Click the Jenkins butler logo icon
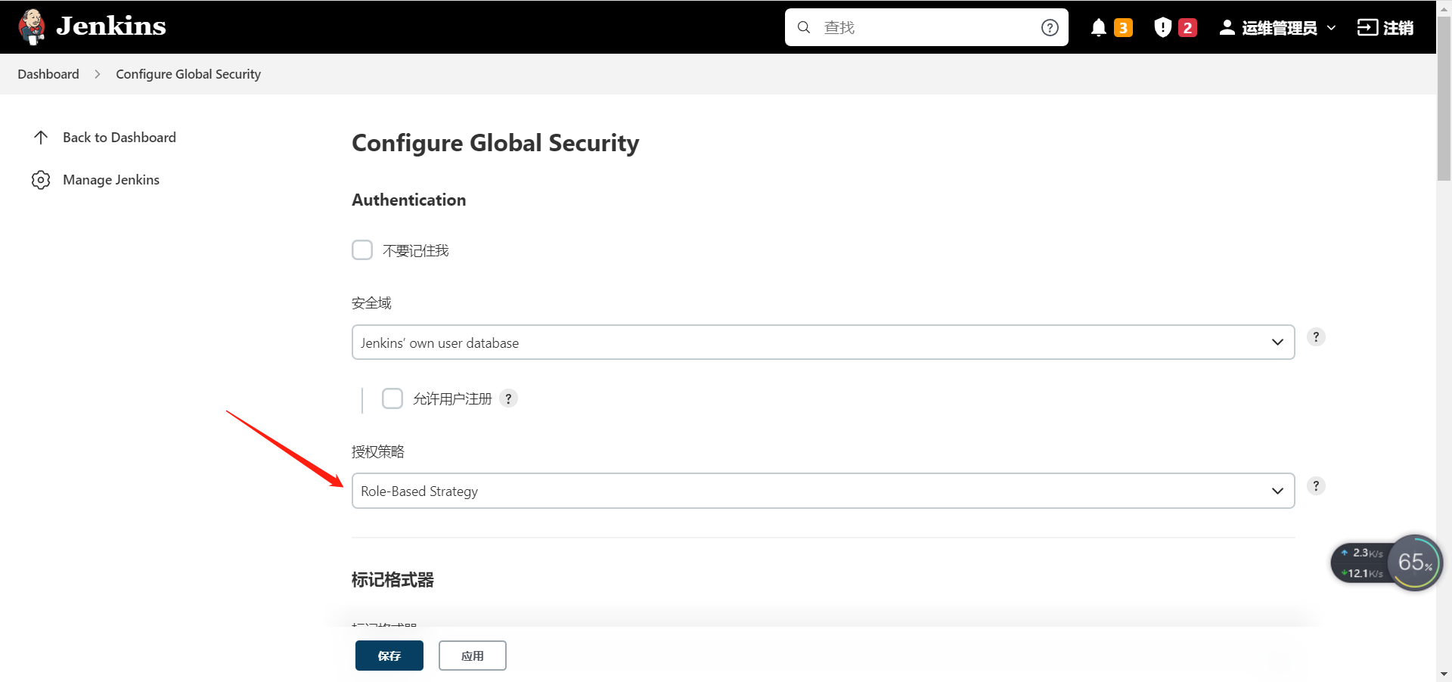 click(x=32, y=27)
